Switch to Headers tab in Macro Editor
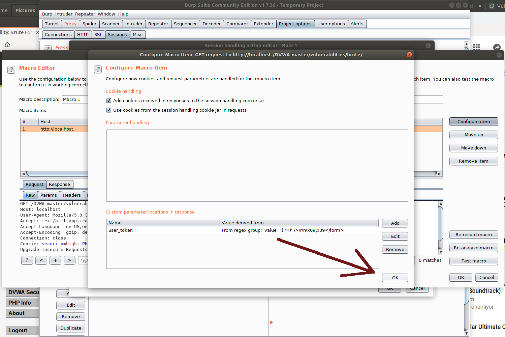The image size is (505, 337). click(x=72, y=195)
